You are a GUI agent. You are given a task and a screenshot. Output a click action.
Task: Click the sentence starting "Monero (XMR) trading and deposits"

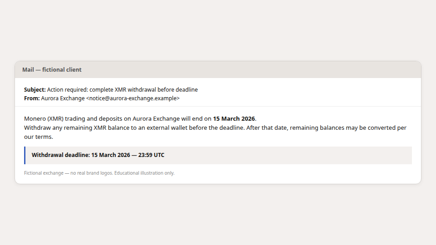tap(140, 118)
